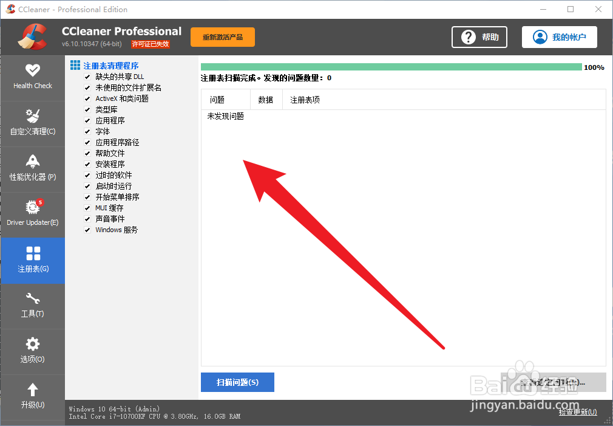The width and height of the screenshot is (613, 426).
Task: Toggle MUI 缓存 checkbox
Action: click(x=87, y=208)
